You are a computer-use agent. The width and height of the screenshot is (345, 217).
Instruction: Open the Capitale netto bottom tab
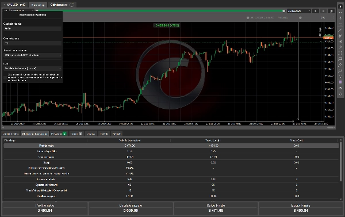(x=11, y=134)
